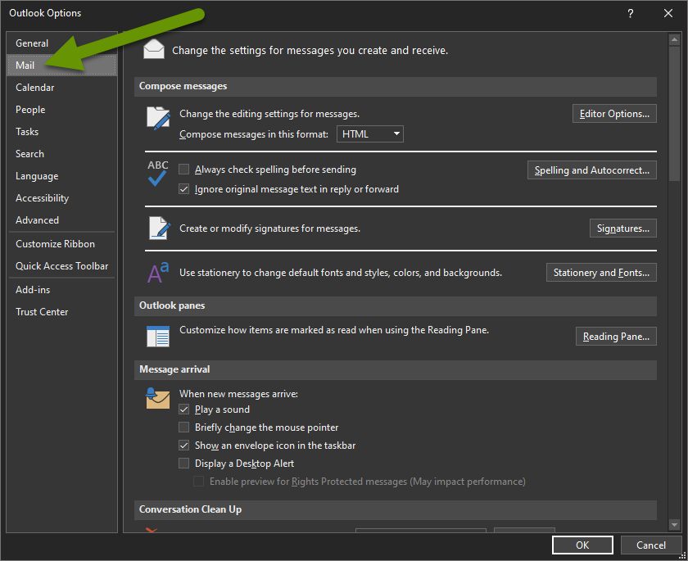Image resolution: width=688 pixels, height=561 pixels.
Task: Open Outlook Options help with the question mark
Action: (630, 13)
